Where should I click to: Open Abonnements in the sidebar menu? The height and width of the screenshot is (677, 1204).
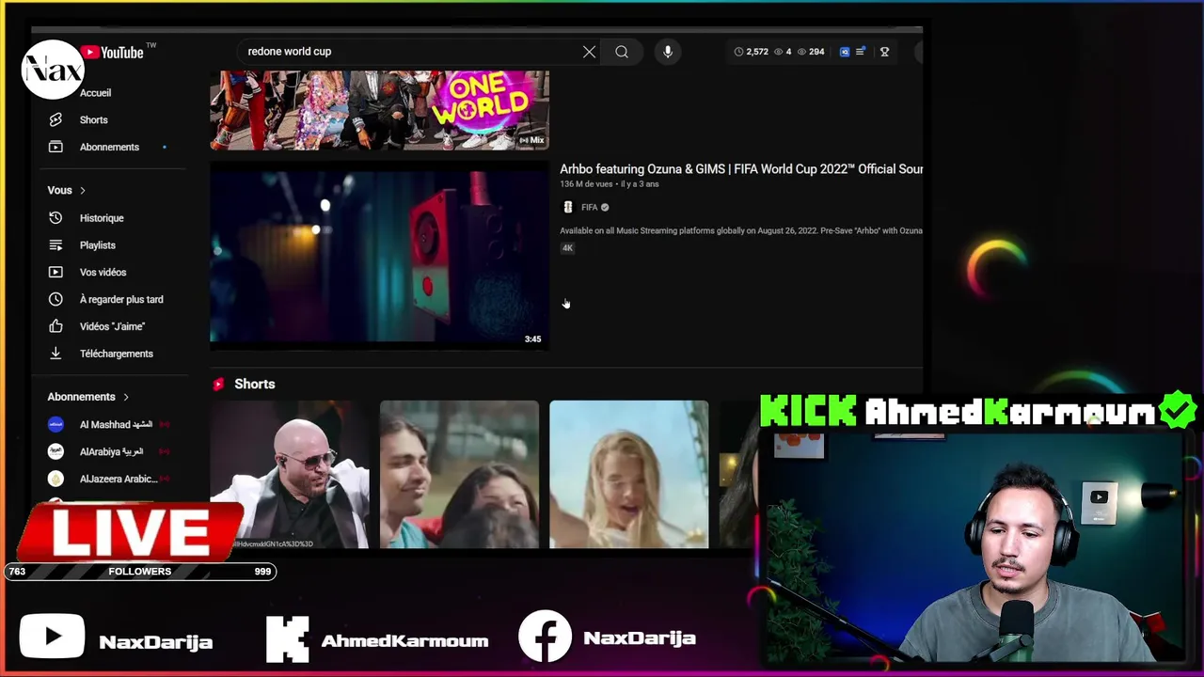[x=109, y=147]
